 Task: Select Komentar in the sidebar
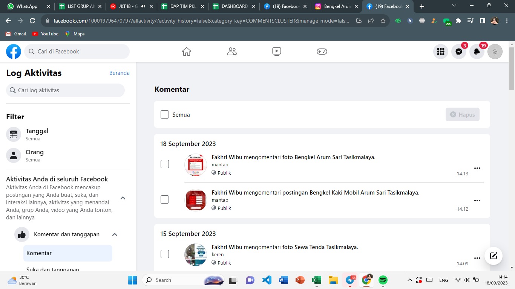click(68, 253)
